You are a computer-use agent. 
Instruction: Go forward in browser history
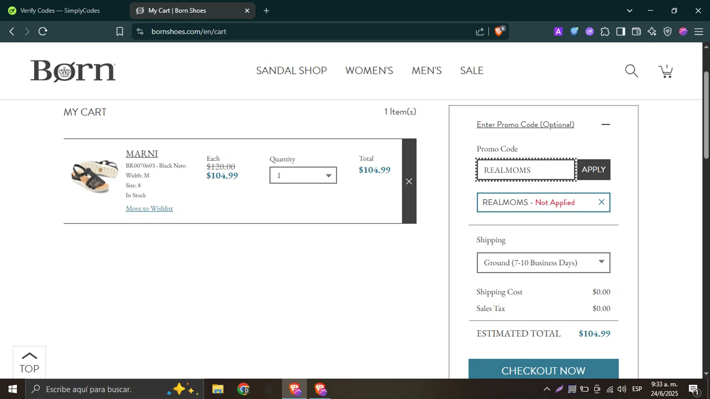click(x=27, y=31)
